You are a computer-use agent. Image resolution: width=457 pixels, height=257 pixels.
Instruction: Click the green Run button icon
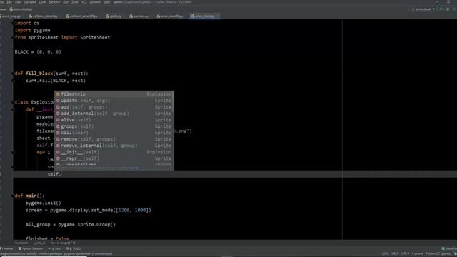[441, 9]
